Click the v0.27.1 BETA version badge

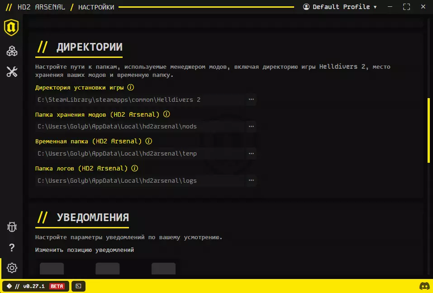(36, 286)
